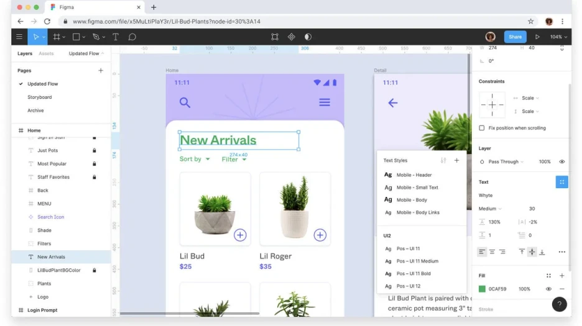The width and height of the screenshot is (582, 326).
Task: Toggle fill visibility eye next to 0CAF59
Action: coord(548,289)
